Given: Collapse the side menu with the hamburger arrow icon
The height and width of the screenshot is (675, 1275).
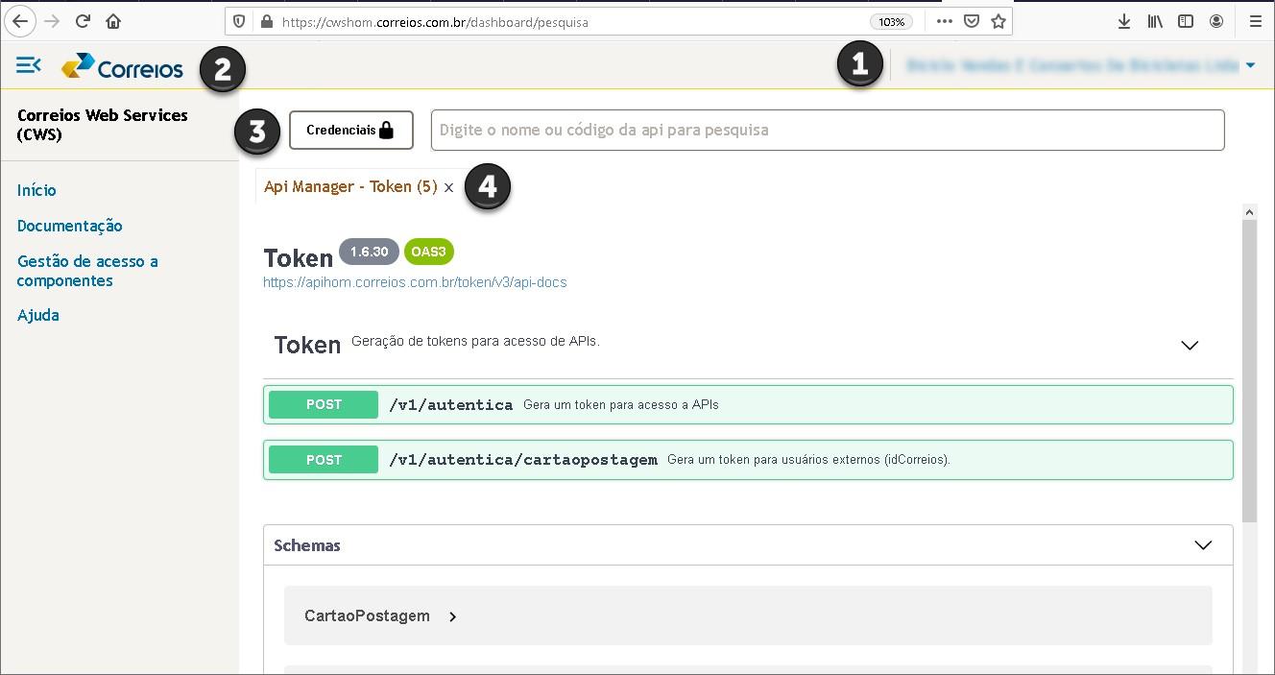Looking at the screenshot, I should tap(29, 65).
